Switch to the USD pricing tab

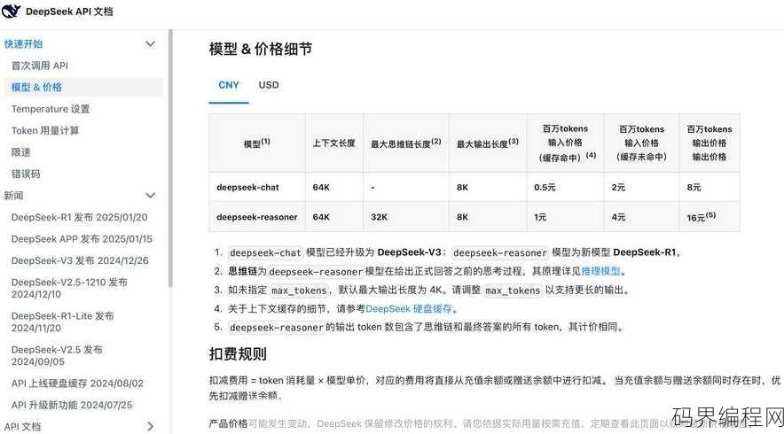pyautogui.click(x=269, y=85)
